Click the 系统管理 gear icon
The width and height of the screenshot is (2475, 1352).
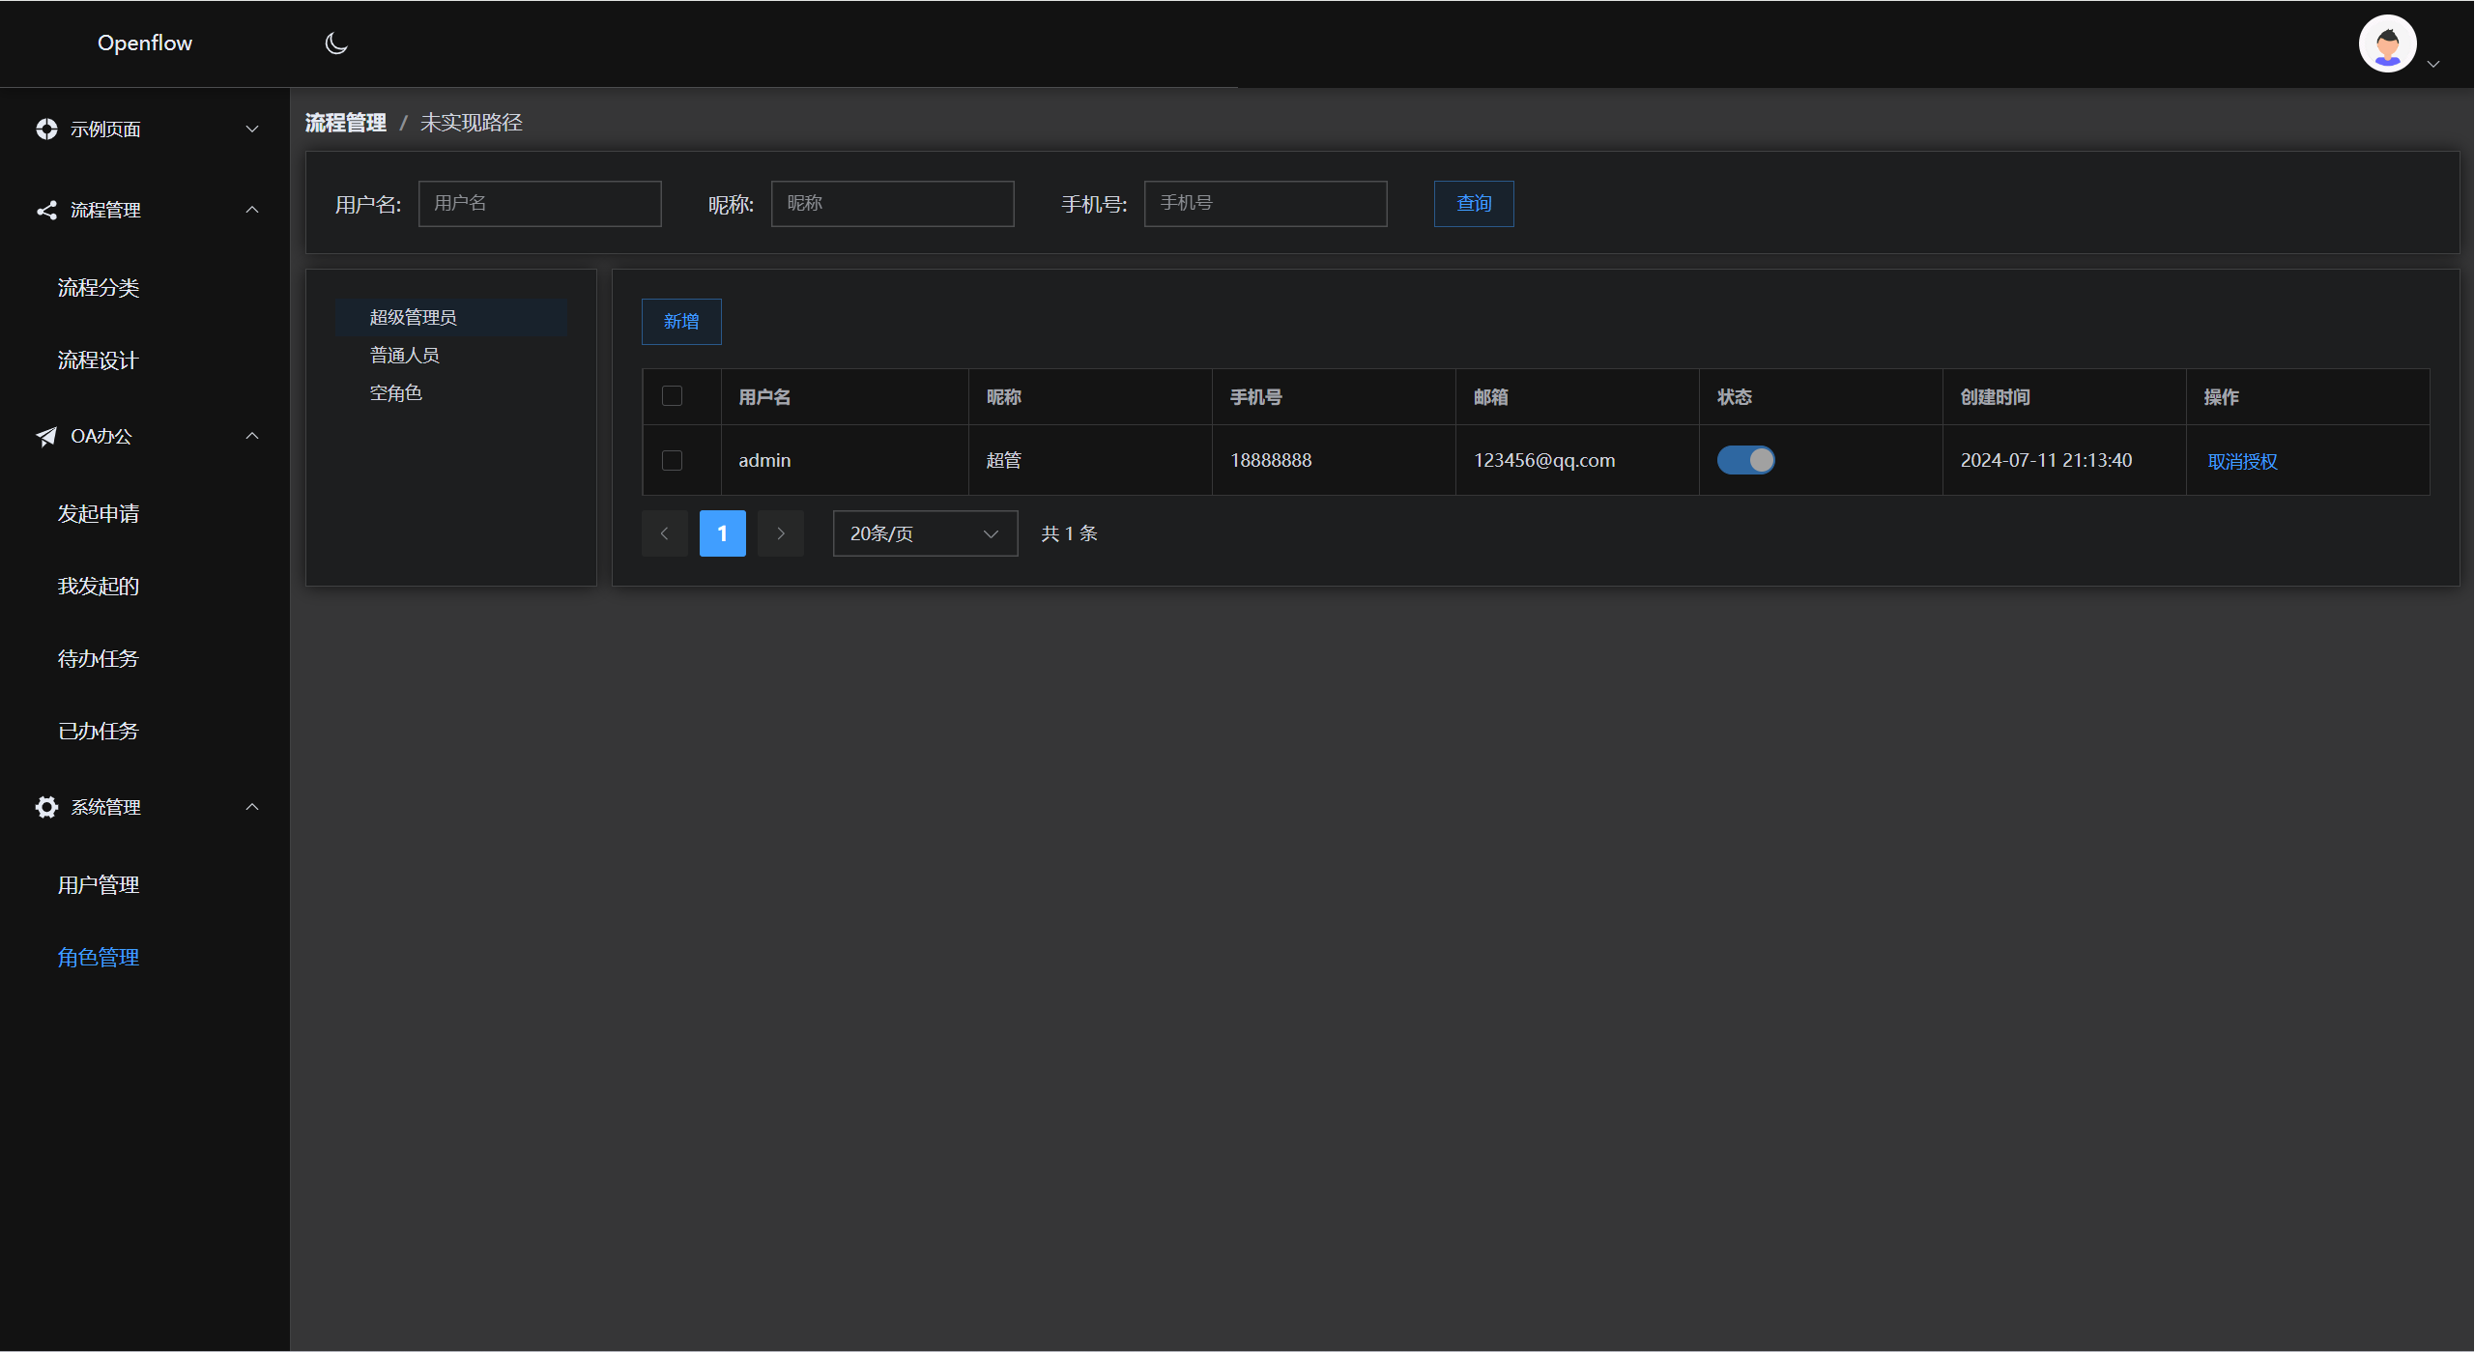coord(46,807)
